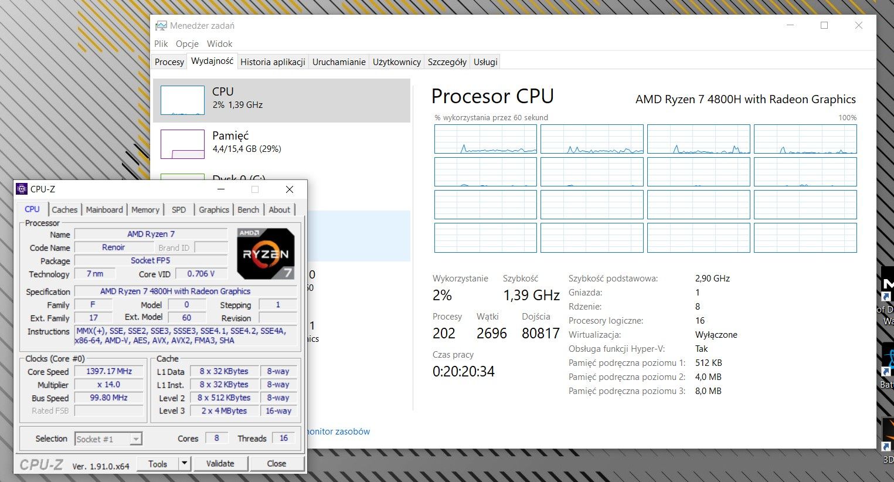The width and height of the screenshot is (894, 482).
Task: Open the Graphics tab in CPU-Z
Action: coord(214,210)
